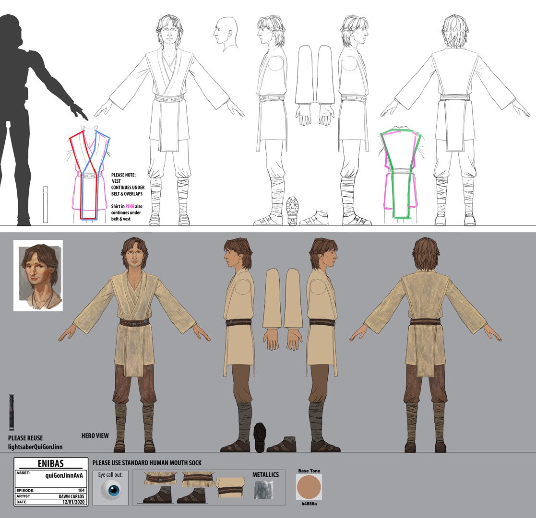Click the colored right-facing profile figure
Image resolution: width=536 pixels, height=518 pixels.
point(322,344)
